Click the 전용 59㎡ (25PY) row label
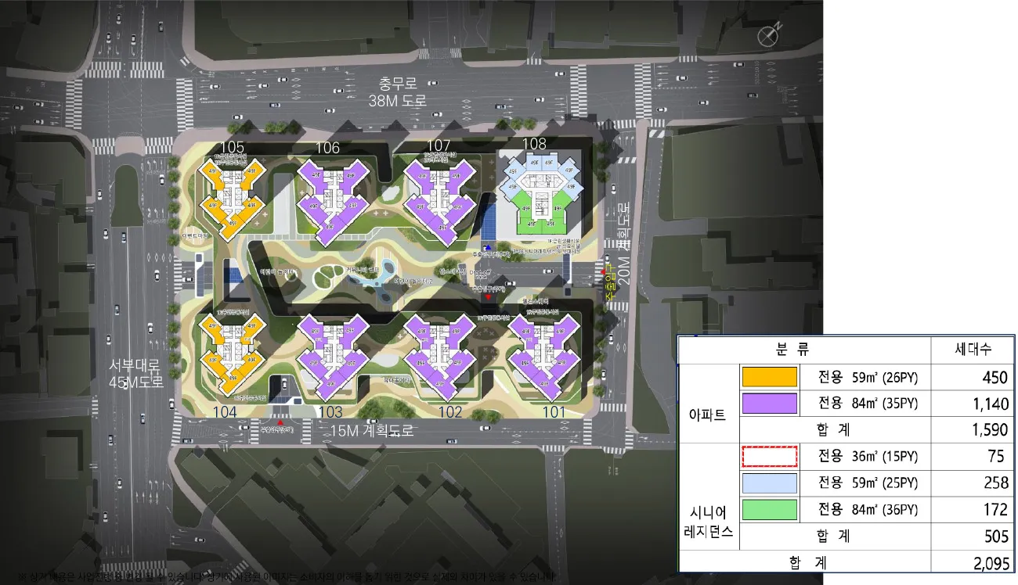1018x585 pixels. pos(868,483)
